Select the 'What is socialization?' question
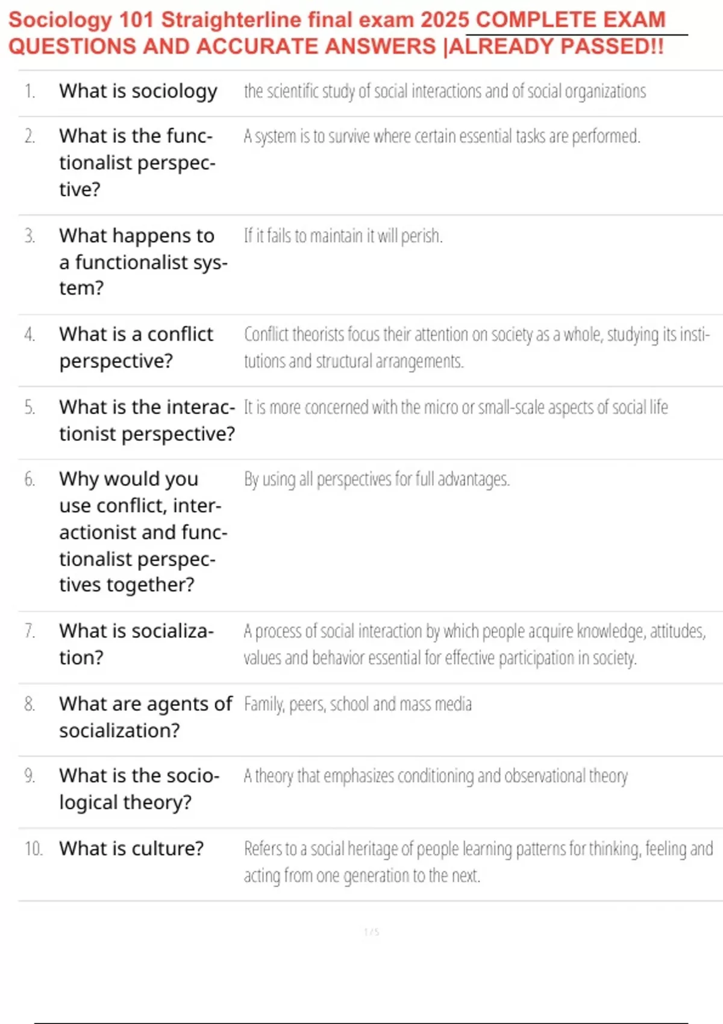Screen dimensions: 723x1024 point(137,644)
